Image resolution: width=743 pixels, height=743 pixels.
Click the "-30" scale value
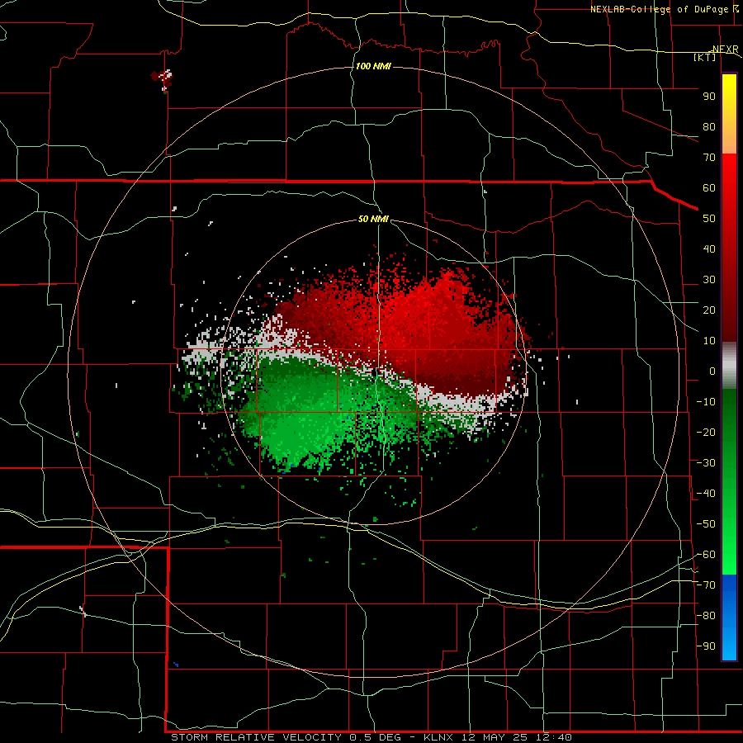[706, 463]
